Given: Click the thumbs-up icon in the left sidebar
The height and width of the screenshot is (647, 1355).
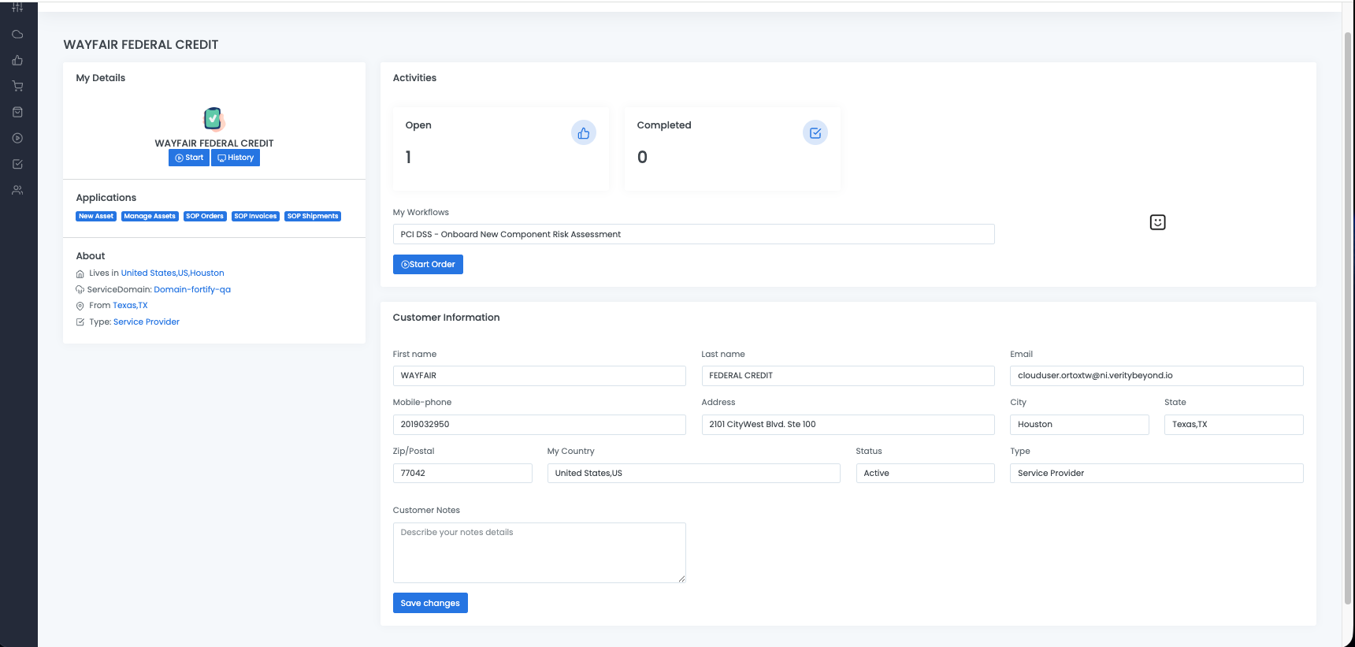Looking at the screenshot, I should pyautogui.click(x=17, y=61).
